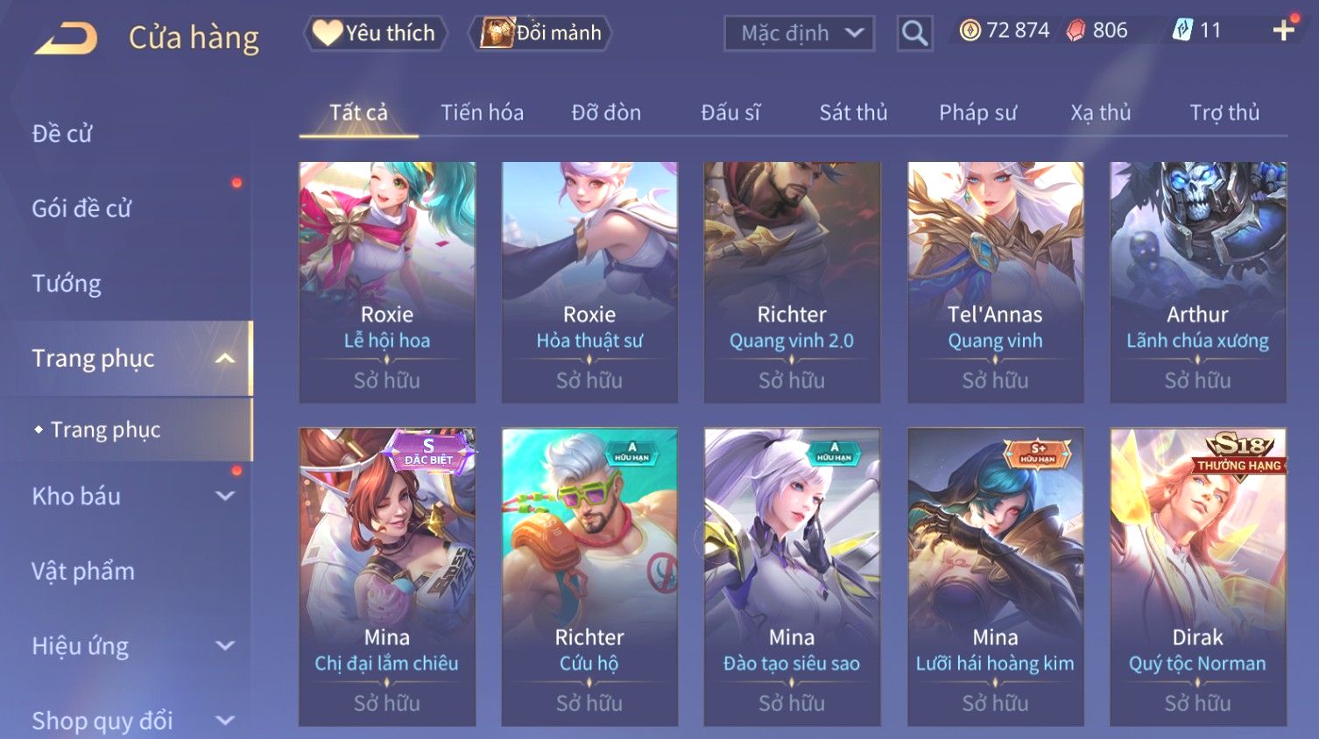1319x739 pixels.
Task: Open Đổi mảnh chest exchange
Action: 540,33
